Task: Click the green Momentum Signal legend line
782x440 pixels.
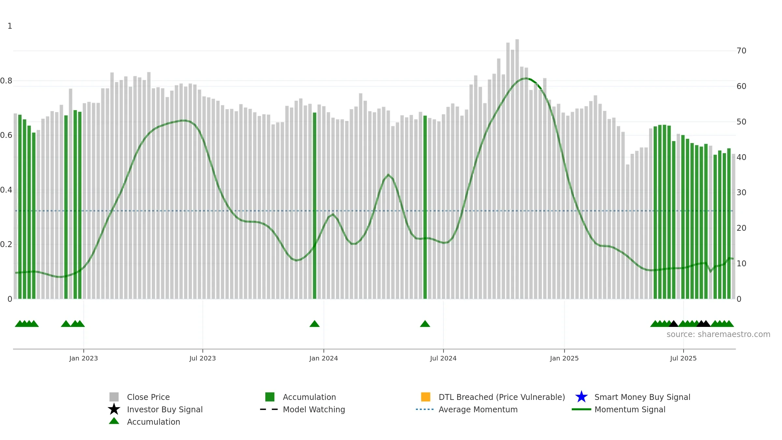Action: (x=581, y=409)
